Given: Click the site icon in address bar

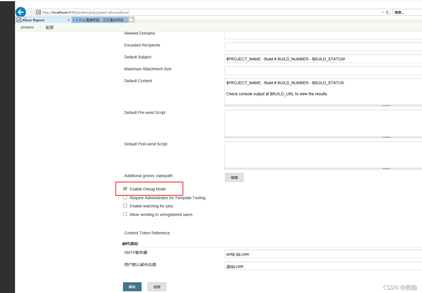Looking at the screenshot, I should (39, 12).
